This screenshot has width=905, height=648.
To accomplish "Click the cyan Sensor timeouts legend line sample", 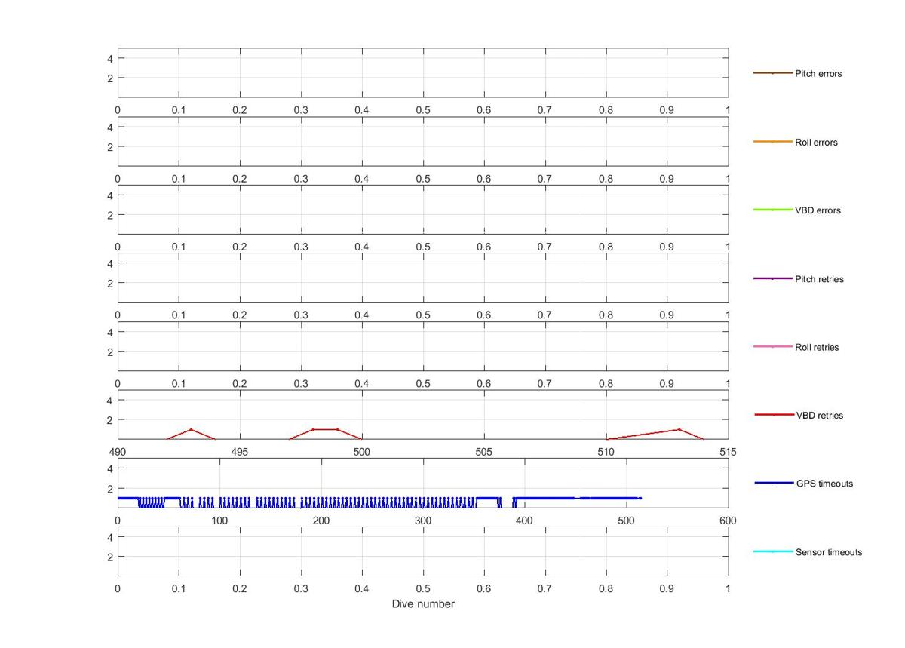I will click(x=773, y=551).
